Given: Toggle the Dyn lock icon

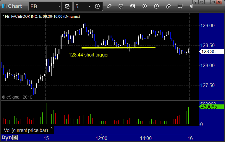Looking at the screenshot, I should tap(15, 138).
